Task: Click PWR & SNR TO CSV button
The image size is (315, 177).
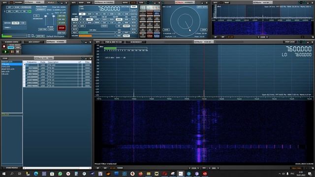Action: [114, 42]
